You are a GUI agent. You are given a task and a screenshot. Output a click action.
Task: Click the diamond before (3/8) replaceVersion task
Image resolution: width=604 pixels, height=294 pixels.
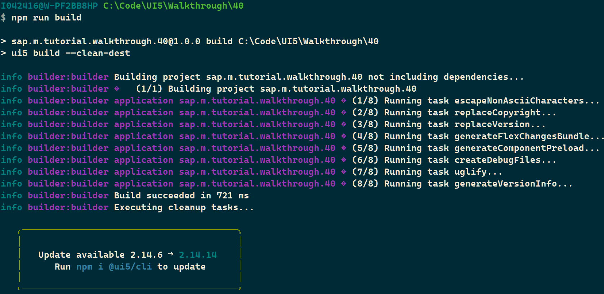[344, 124]
